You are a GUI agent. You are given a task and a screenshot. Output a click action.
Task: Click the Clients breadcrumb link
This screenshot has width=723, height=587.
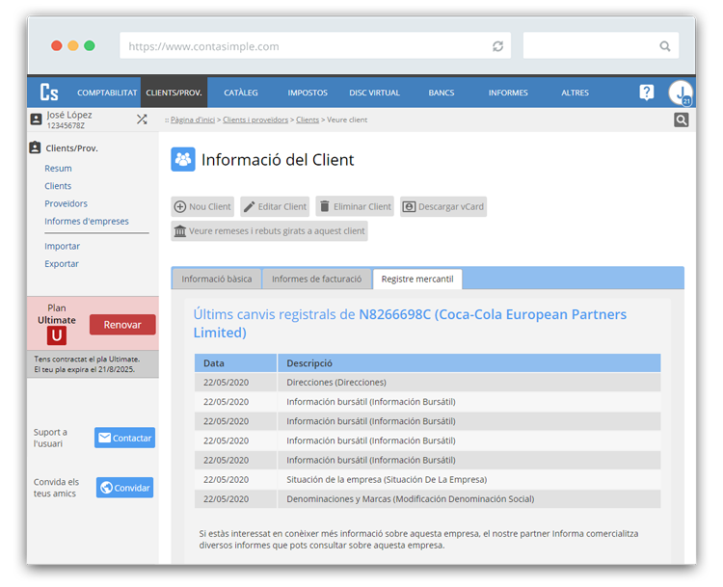click(308, 120)
